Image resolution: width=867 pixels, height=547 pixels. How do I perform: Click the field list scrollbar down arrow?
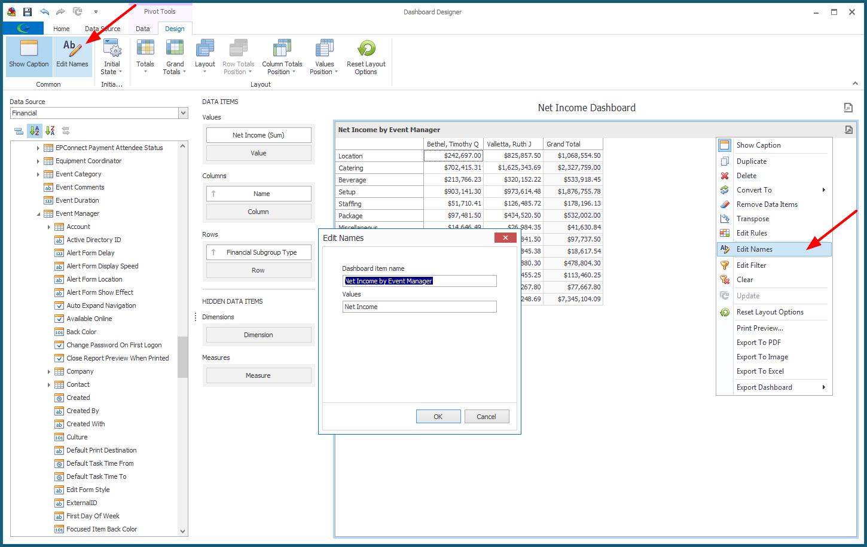(183, 531)
